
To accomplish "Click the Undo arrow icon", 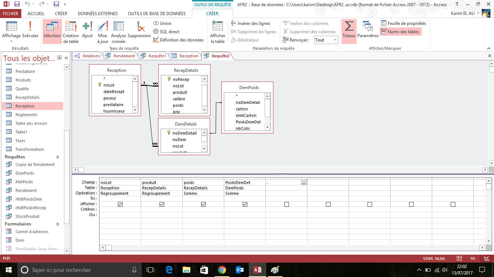I will tap(28, 4).
